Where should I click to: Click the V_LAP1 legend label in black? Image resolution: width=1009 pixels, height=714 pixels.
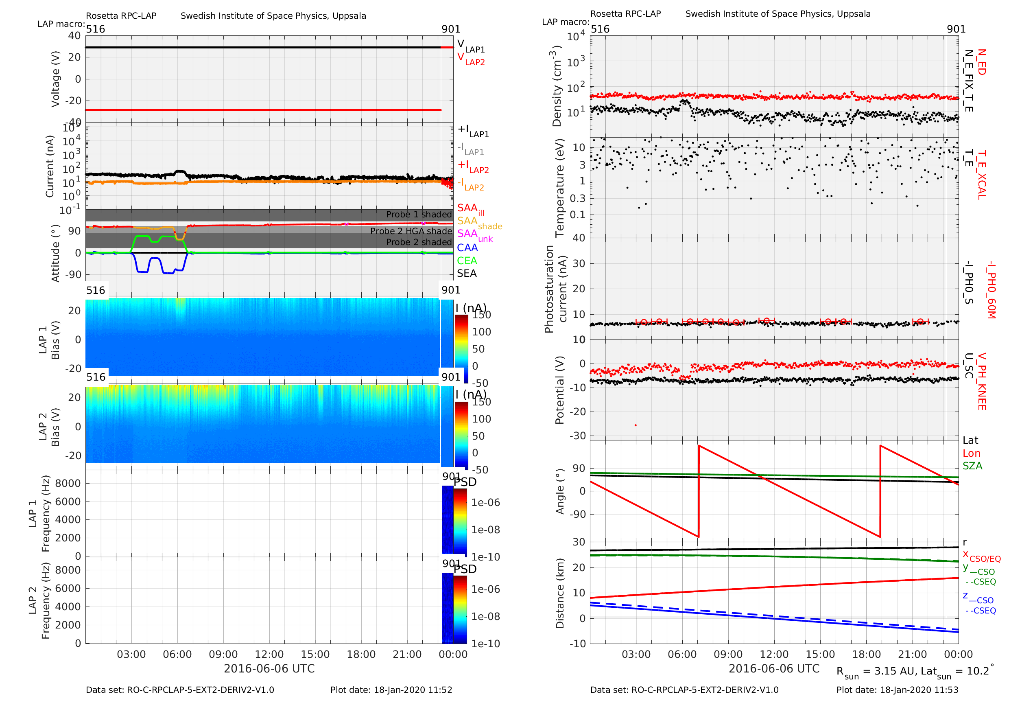471,46
